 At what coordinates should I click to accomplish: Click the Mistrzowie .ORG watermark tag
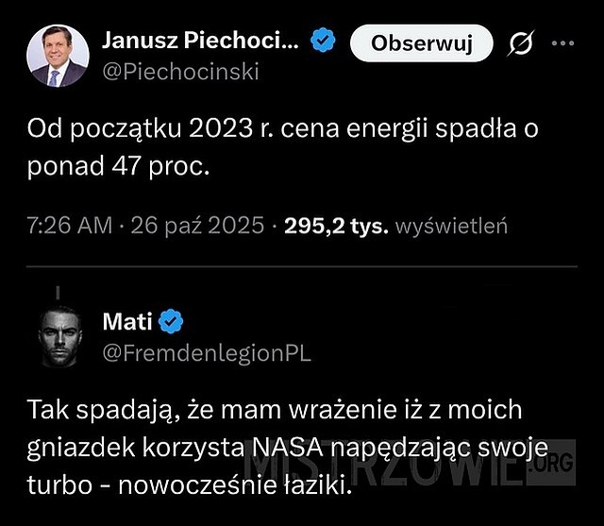click(x=557, y=466)
